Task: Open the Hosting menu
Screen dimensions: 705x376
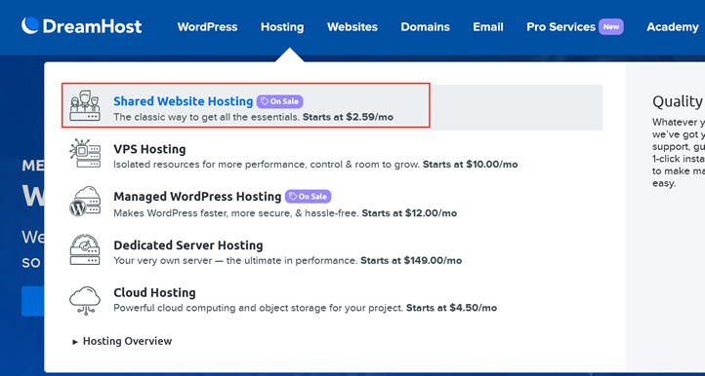Action: tap(282, 27)
